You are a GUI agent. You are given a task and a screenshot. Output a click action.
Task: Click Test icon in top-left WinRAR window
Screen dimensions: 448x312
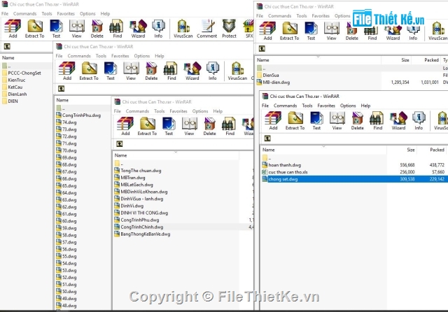point(56,29)
